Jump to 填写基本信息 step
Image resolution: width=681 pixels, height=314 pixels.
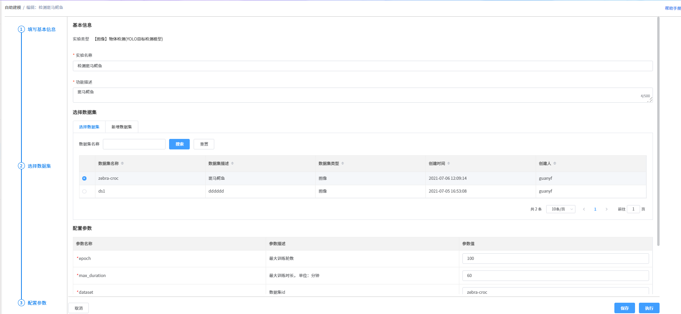tap(42, 30)
